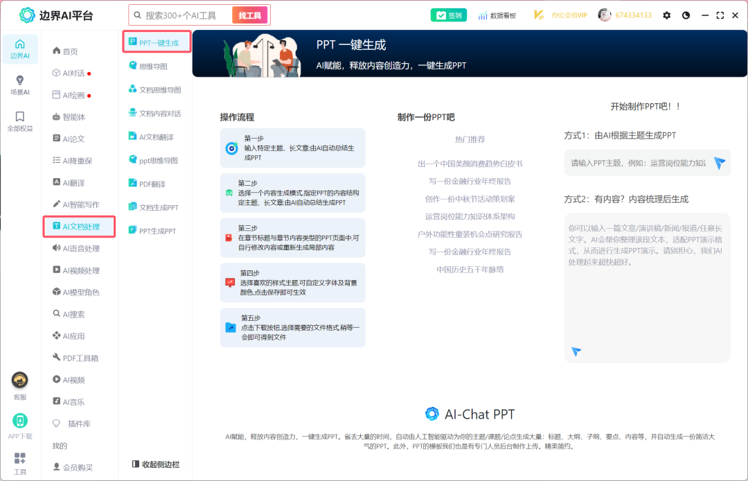Toggle the dark/light theme icon
This screenshot has width=748, height=481.
(686, 15)
